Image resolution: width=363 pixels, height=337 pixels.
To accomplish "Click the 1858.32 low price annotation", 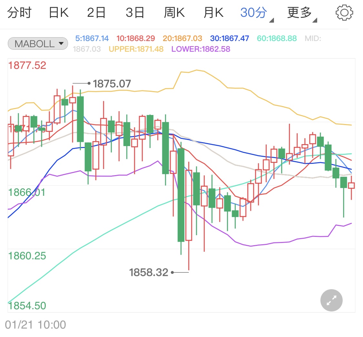I will 148,272.
